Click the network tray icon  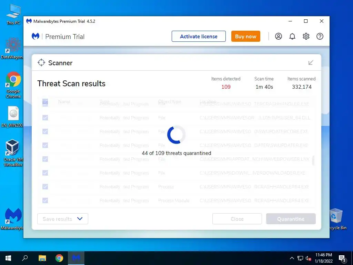[x=300, y=258]
